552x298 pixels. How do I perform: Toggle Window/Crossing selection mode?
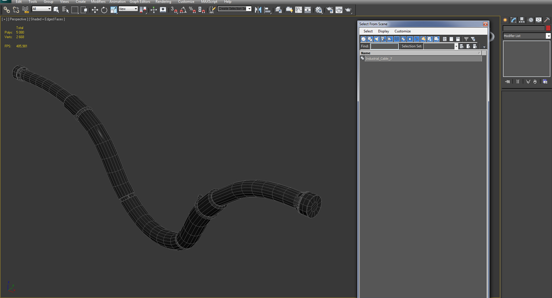[x=84, y=10]
